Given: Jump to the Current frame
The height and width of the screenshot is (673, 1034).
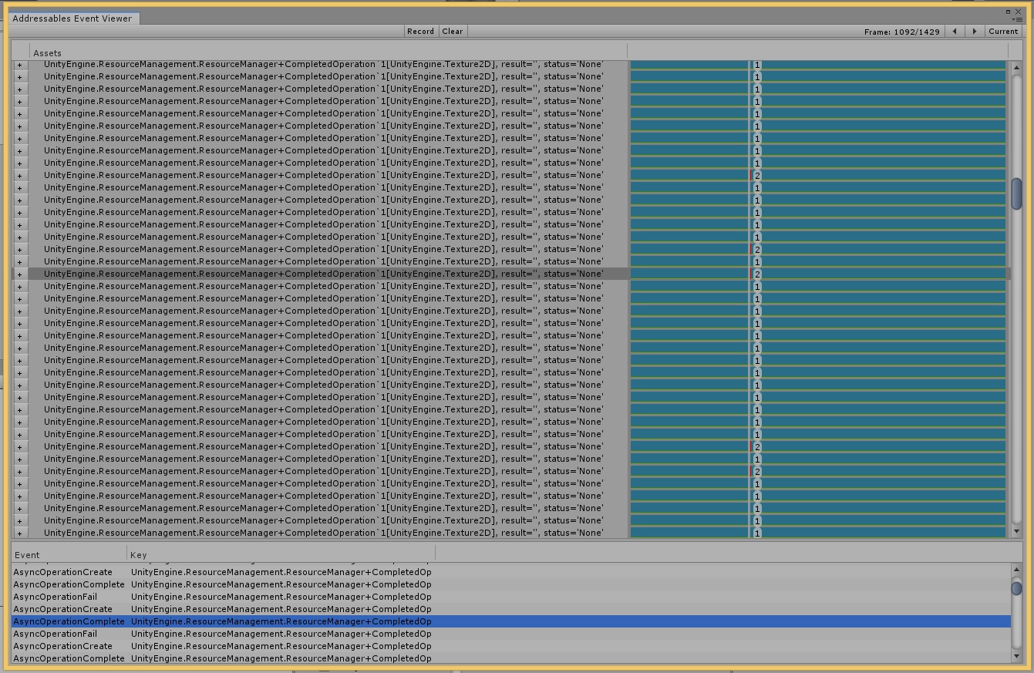Looking at the screenshot, I should (x=1003, y=31).
